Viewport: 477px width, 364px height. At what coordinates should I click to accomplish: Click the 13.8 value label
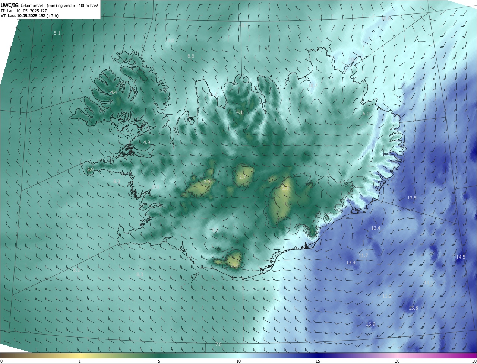pos(413,308)
